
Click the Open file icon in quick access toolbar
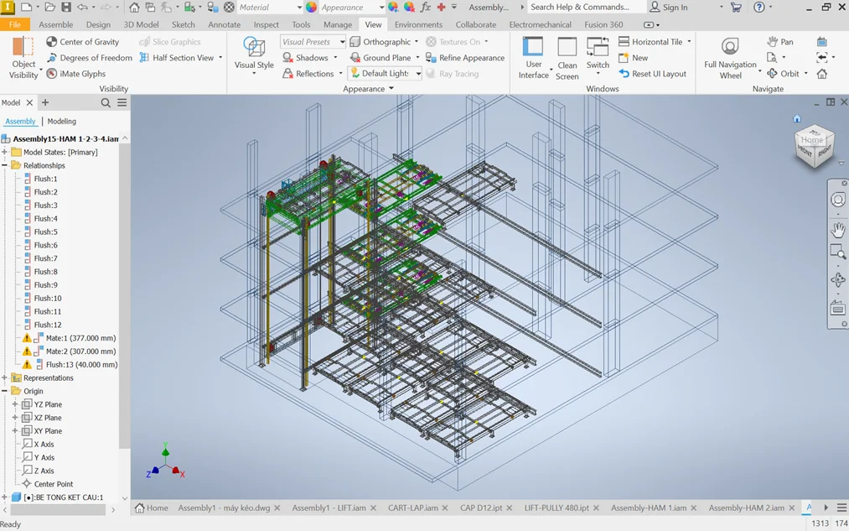tap(49, 8)
